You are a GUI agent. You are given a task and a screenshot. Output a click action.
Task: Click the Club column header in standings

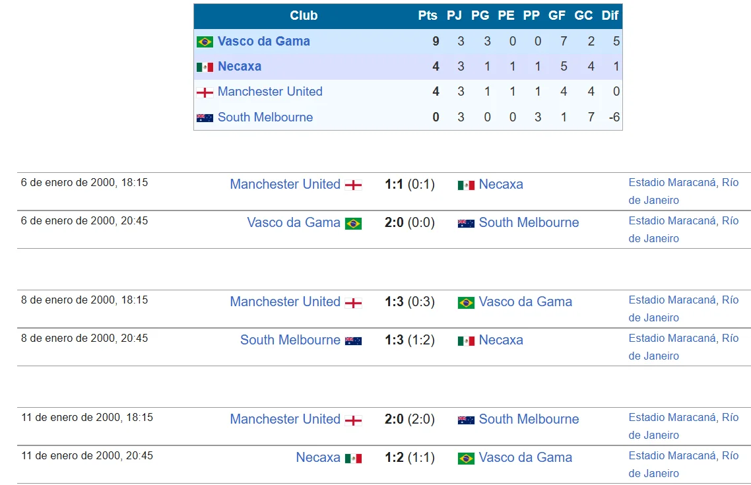click(304, 15)
